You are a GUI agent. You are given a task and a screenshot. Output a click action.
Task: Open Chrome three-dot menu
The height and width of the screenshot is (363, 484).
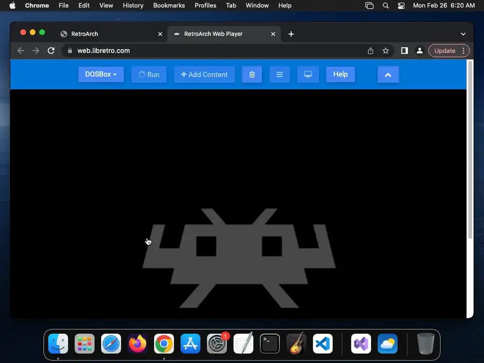(463, 51)
